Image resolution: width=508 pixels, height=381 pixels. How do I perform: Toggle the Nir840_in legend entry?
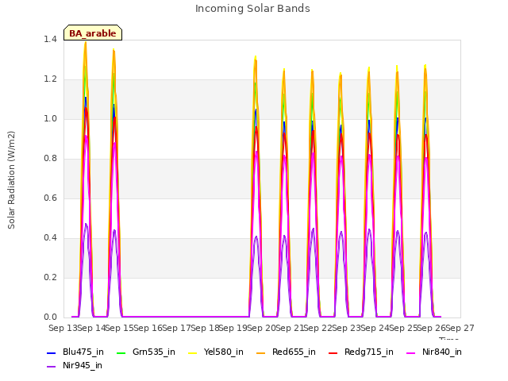pyautogui.click(x=434, y=352)
